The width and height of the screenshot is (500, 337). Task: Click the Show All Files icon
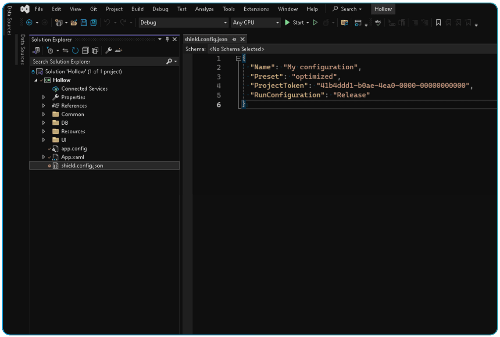coord(95,50)
